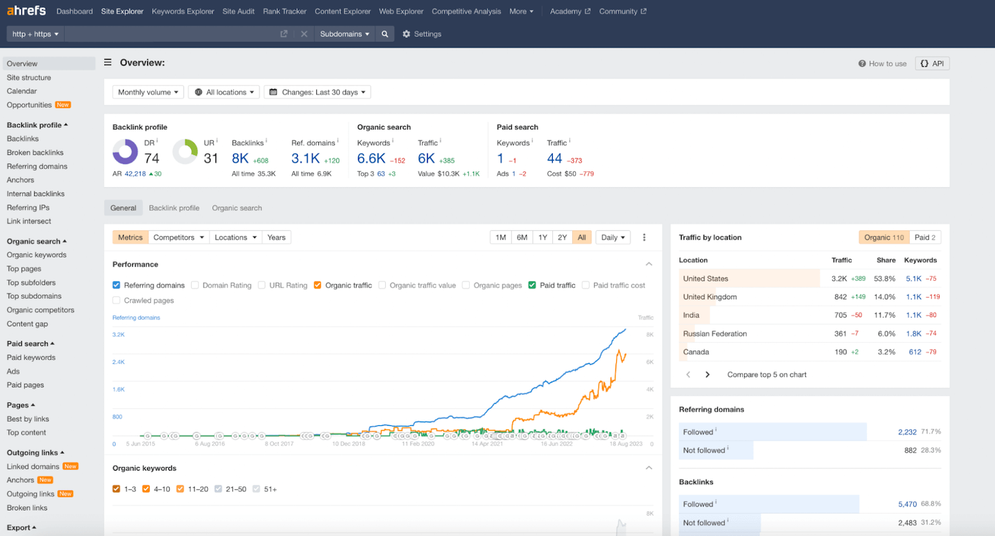Collapse the Performance section chevron

pos(648,264)
